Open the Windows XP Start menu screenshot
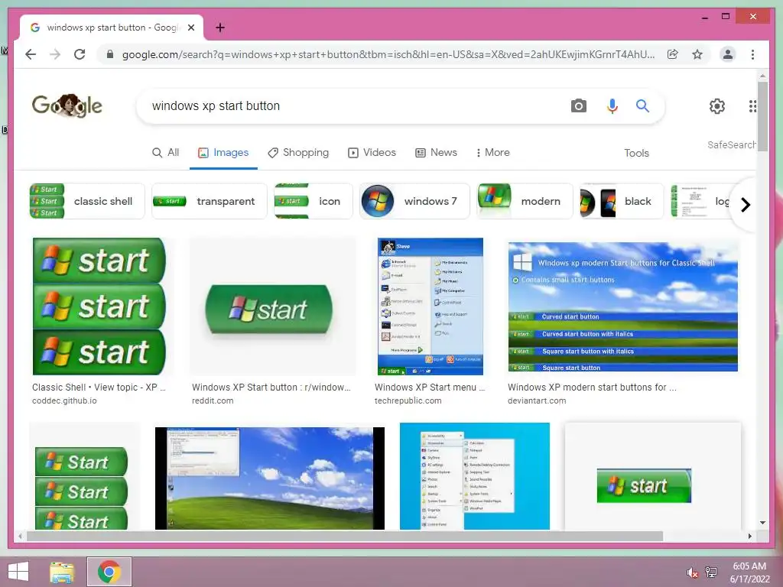Screen dimensions: 783x587 click(x=430, y=306)
